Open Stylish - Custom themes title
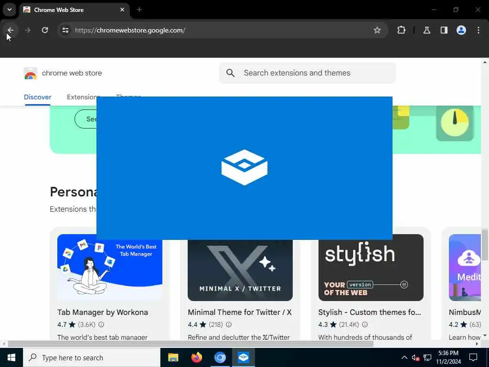This screenshot has height=367, width=489. click(370, 313)
